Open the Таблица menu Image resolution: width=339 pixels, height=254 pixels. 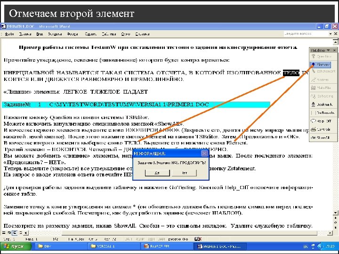[x=109, y=34]
